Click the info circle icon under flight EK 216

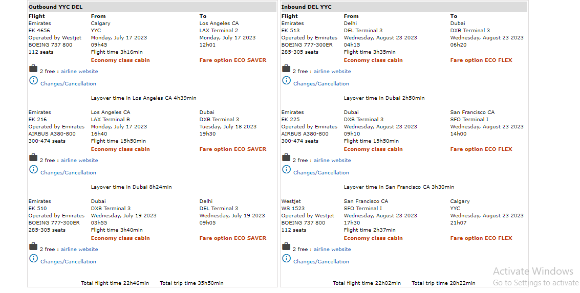pyautogui.click(x=33, y=170)
